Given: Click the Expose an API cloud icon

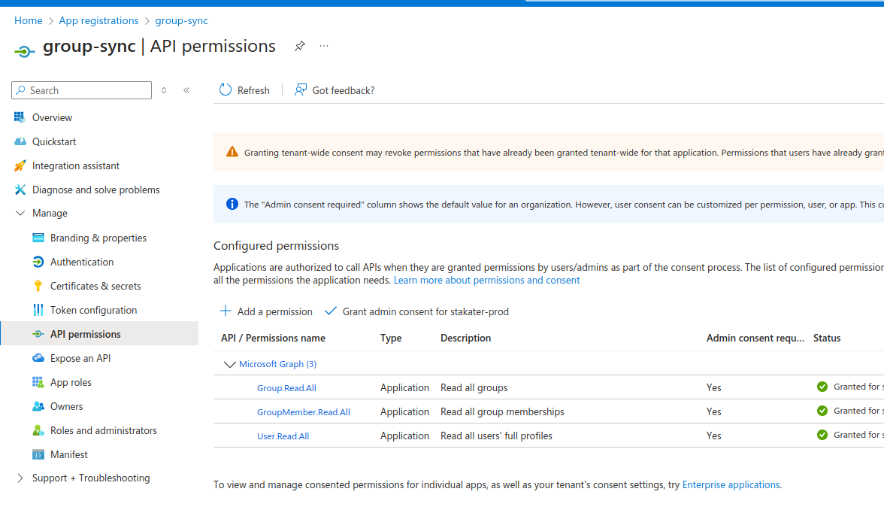Looking at the screenshot, I should tap(38, 358).
